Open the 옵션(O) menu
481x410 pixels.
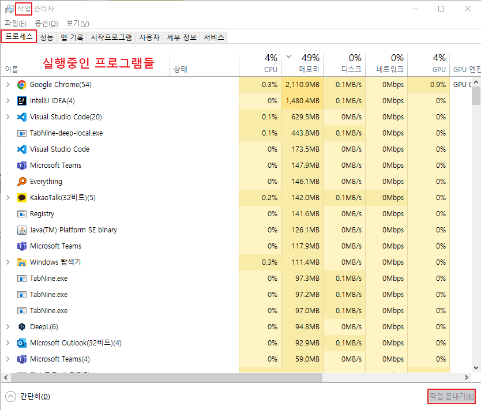[46, 23]
